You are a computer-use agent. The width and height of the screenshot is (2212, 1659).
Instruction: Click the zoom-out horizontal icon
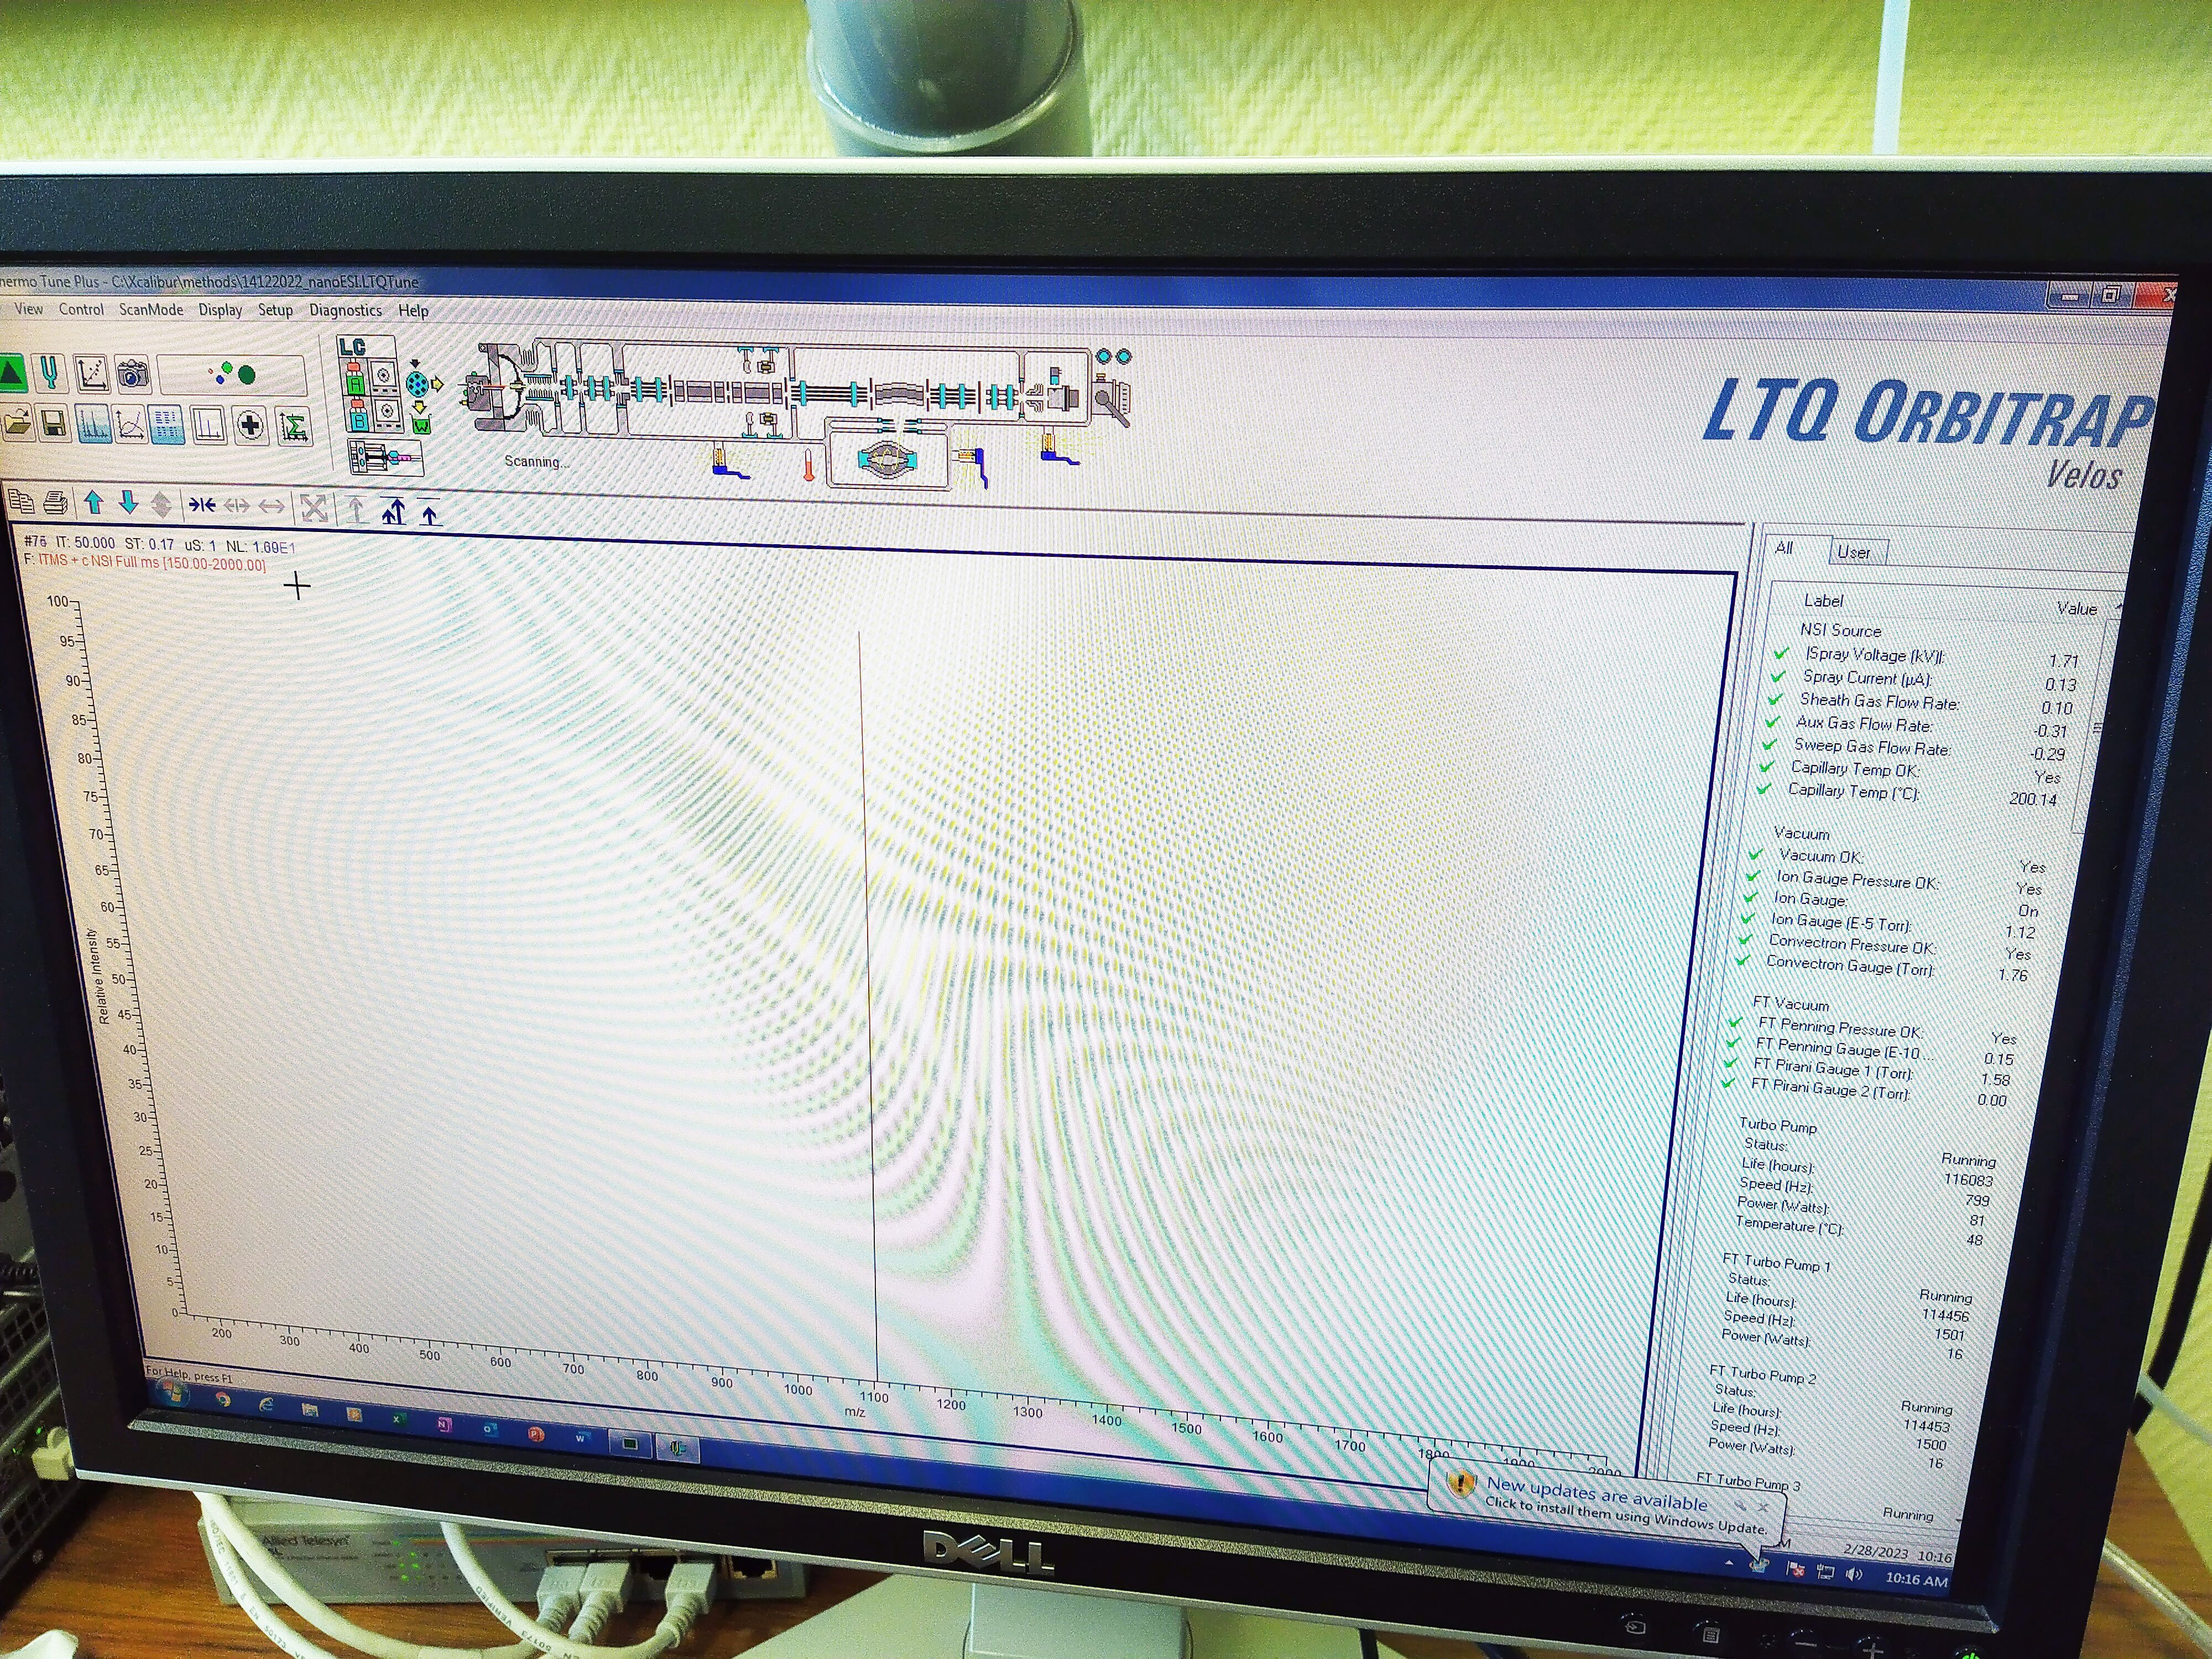pyautogui.click(x=237, y=506)
